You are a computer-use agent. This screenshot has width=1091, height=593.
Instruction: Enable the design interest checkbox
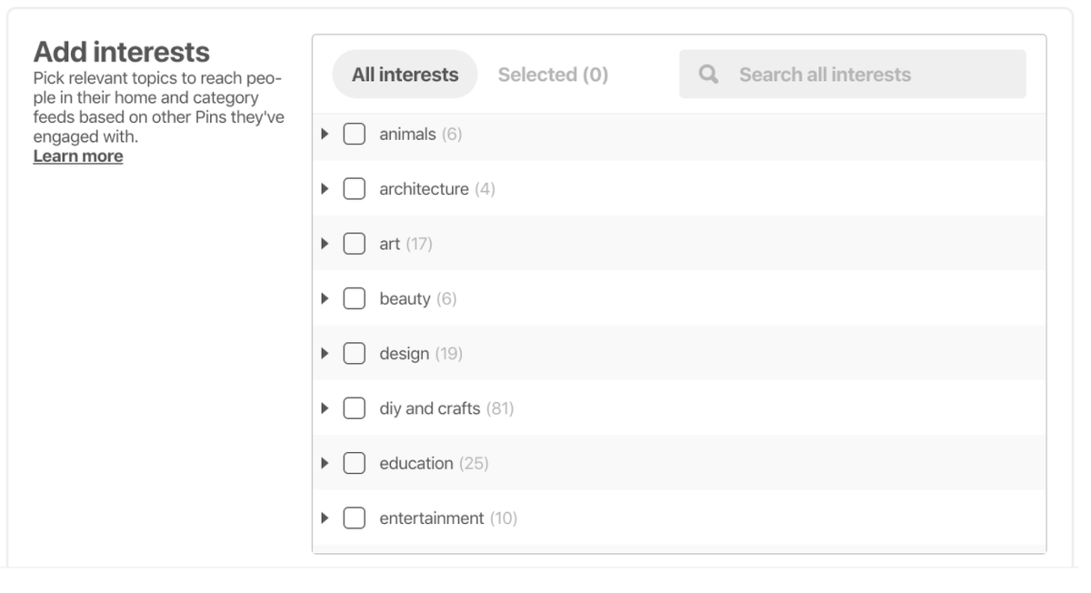point(355,353)
